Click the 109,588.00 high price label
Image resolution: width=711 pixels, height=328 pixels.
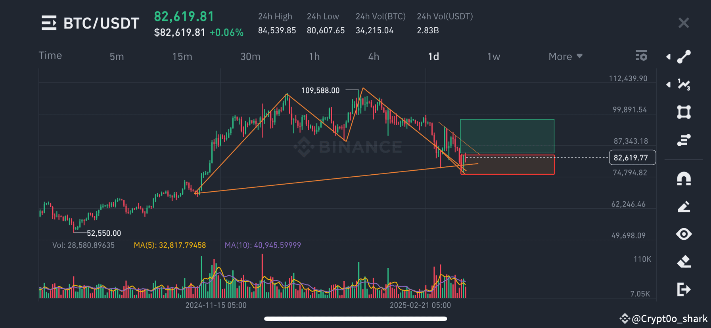(x=320, y=90)
